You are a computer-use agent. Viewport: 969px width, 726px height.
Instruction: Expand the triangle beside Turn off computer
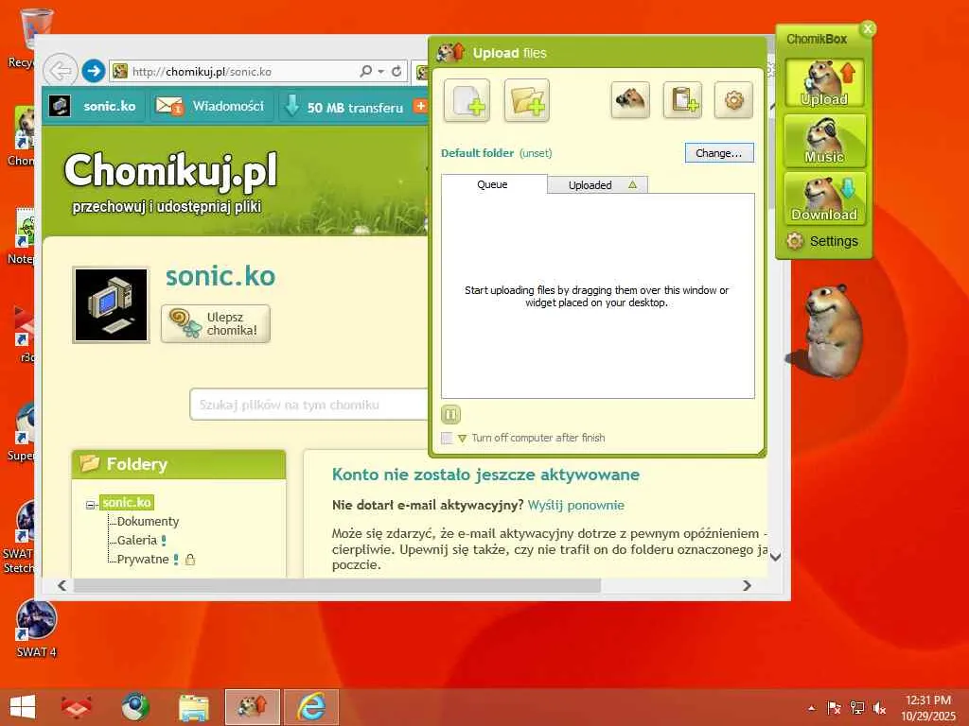[462, 439]
